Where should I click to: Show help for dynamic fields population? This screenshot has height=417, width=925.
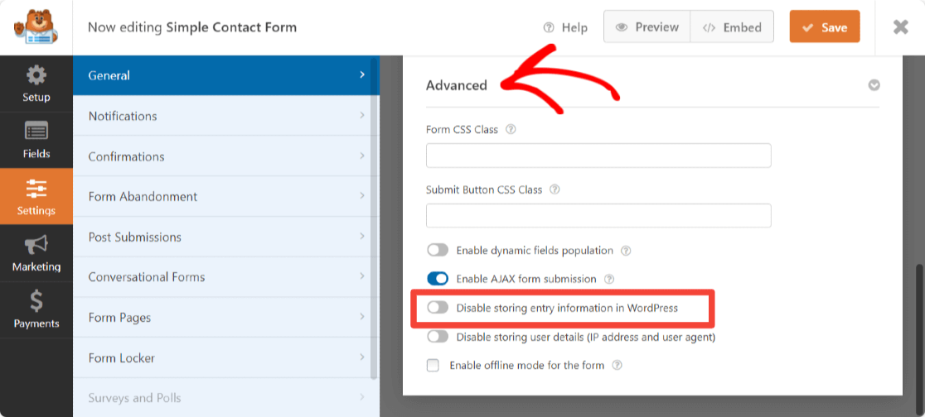pyautogui.click(x=627, y=251)
